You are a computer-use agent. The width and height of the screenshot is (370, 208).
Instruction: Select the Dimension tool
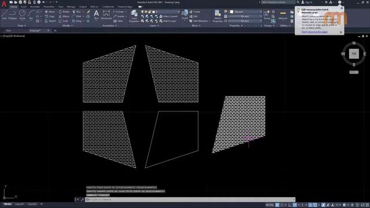pyautogui.click(x=106, y=14)
